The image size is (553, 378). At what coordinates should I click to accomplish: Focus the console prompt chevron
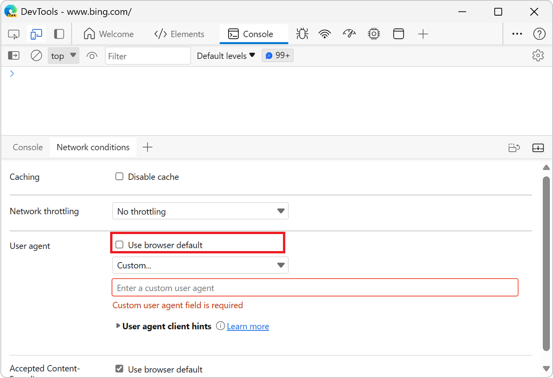click(12, 74)
